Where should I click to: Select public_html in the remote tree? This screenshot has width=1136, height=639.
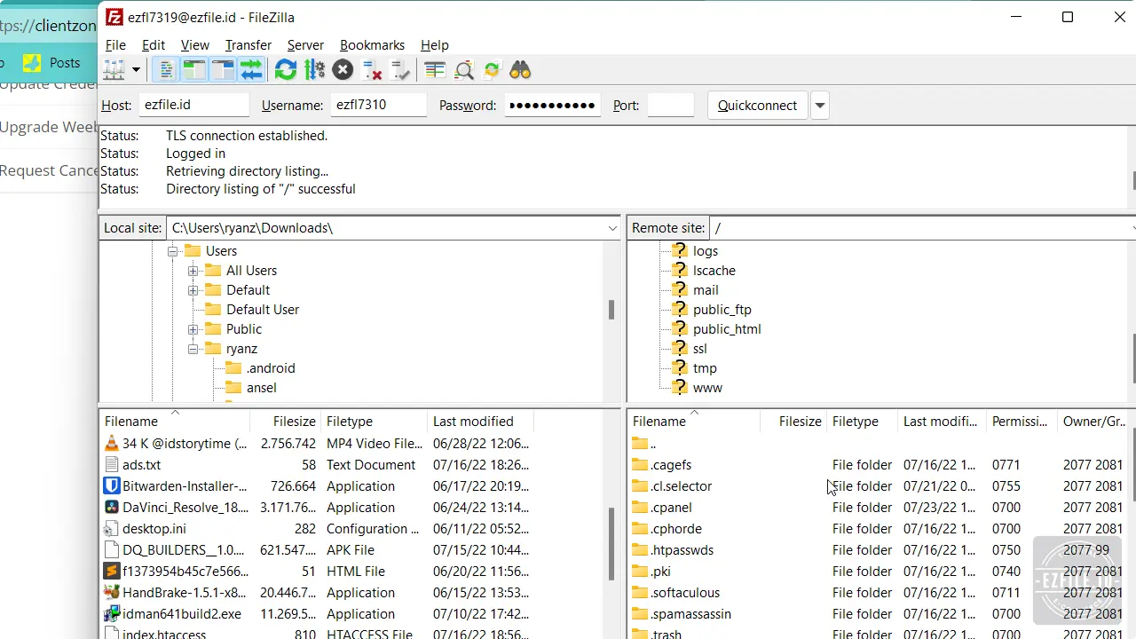click(727, 329)
